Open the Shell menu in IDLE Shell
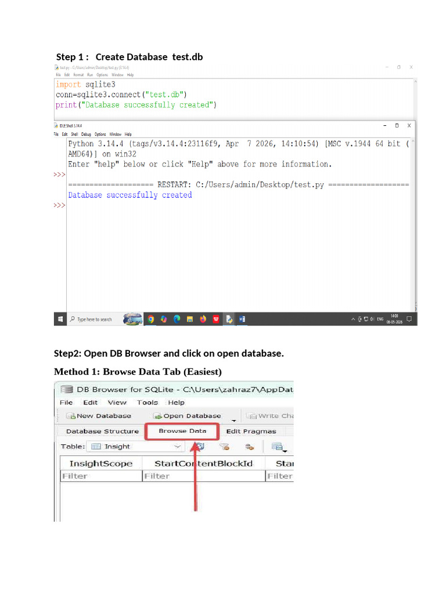 [x=74, y=134]
